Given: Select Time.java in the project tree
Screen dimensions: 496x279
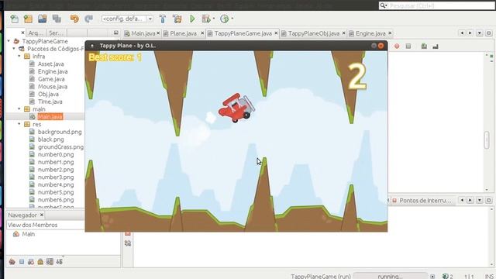Looking at the screenshot, I should (50, 102).
